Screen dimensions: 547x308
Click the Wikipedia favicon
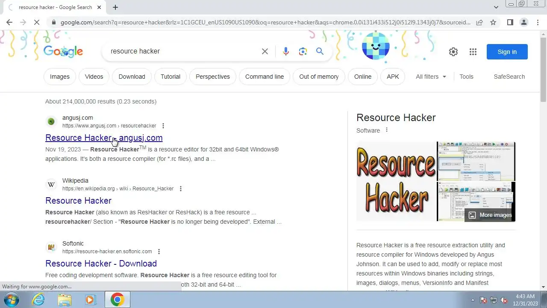51,184
